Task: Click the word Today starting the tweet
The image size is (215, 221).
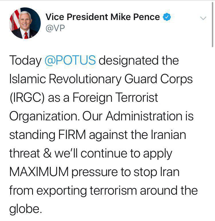Action: [x=25, y=61]
